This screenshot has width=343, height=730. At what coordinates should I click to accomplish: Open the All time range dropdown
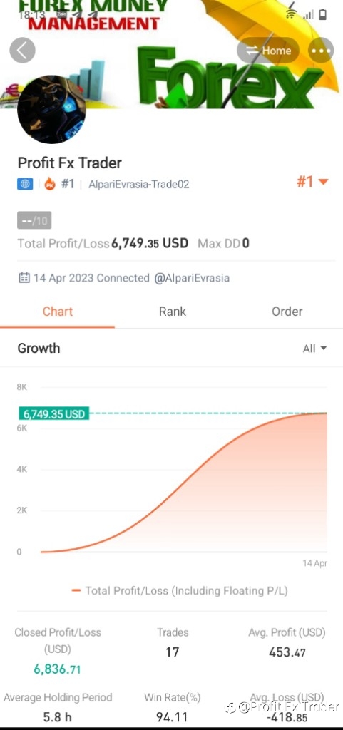click(315, 348)
